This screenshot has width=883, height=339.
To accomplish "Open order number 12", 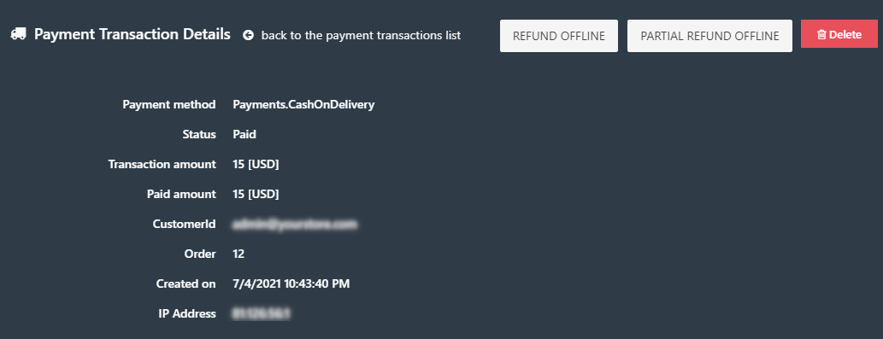I will click(238, 254).
